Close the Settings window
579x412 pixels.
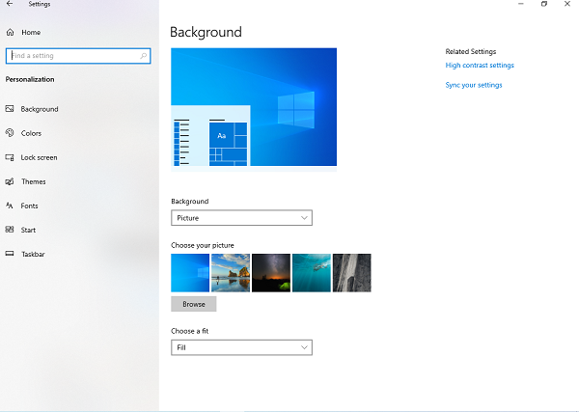point(567,4)
